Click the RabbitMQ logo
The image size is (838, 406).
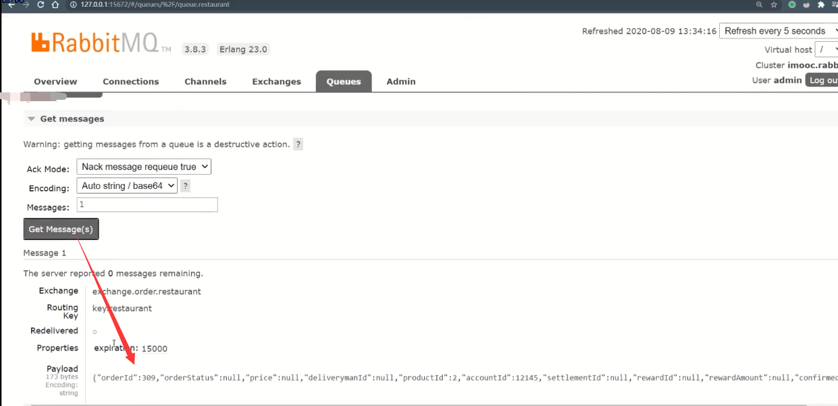coord(101,42)
